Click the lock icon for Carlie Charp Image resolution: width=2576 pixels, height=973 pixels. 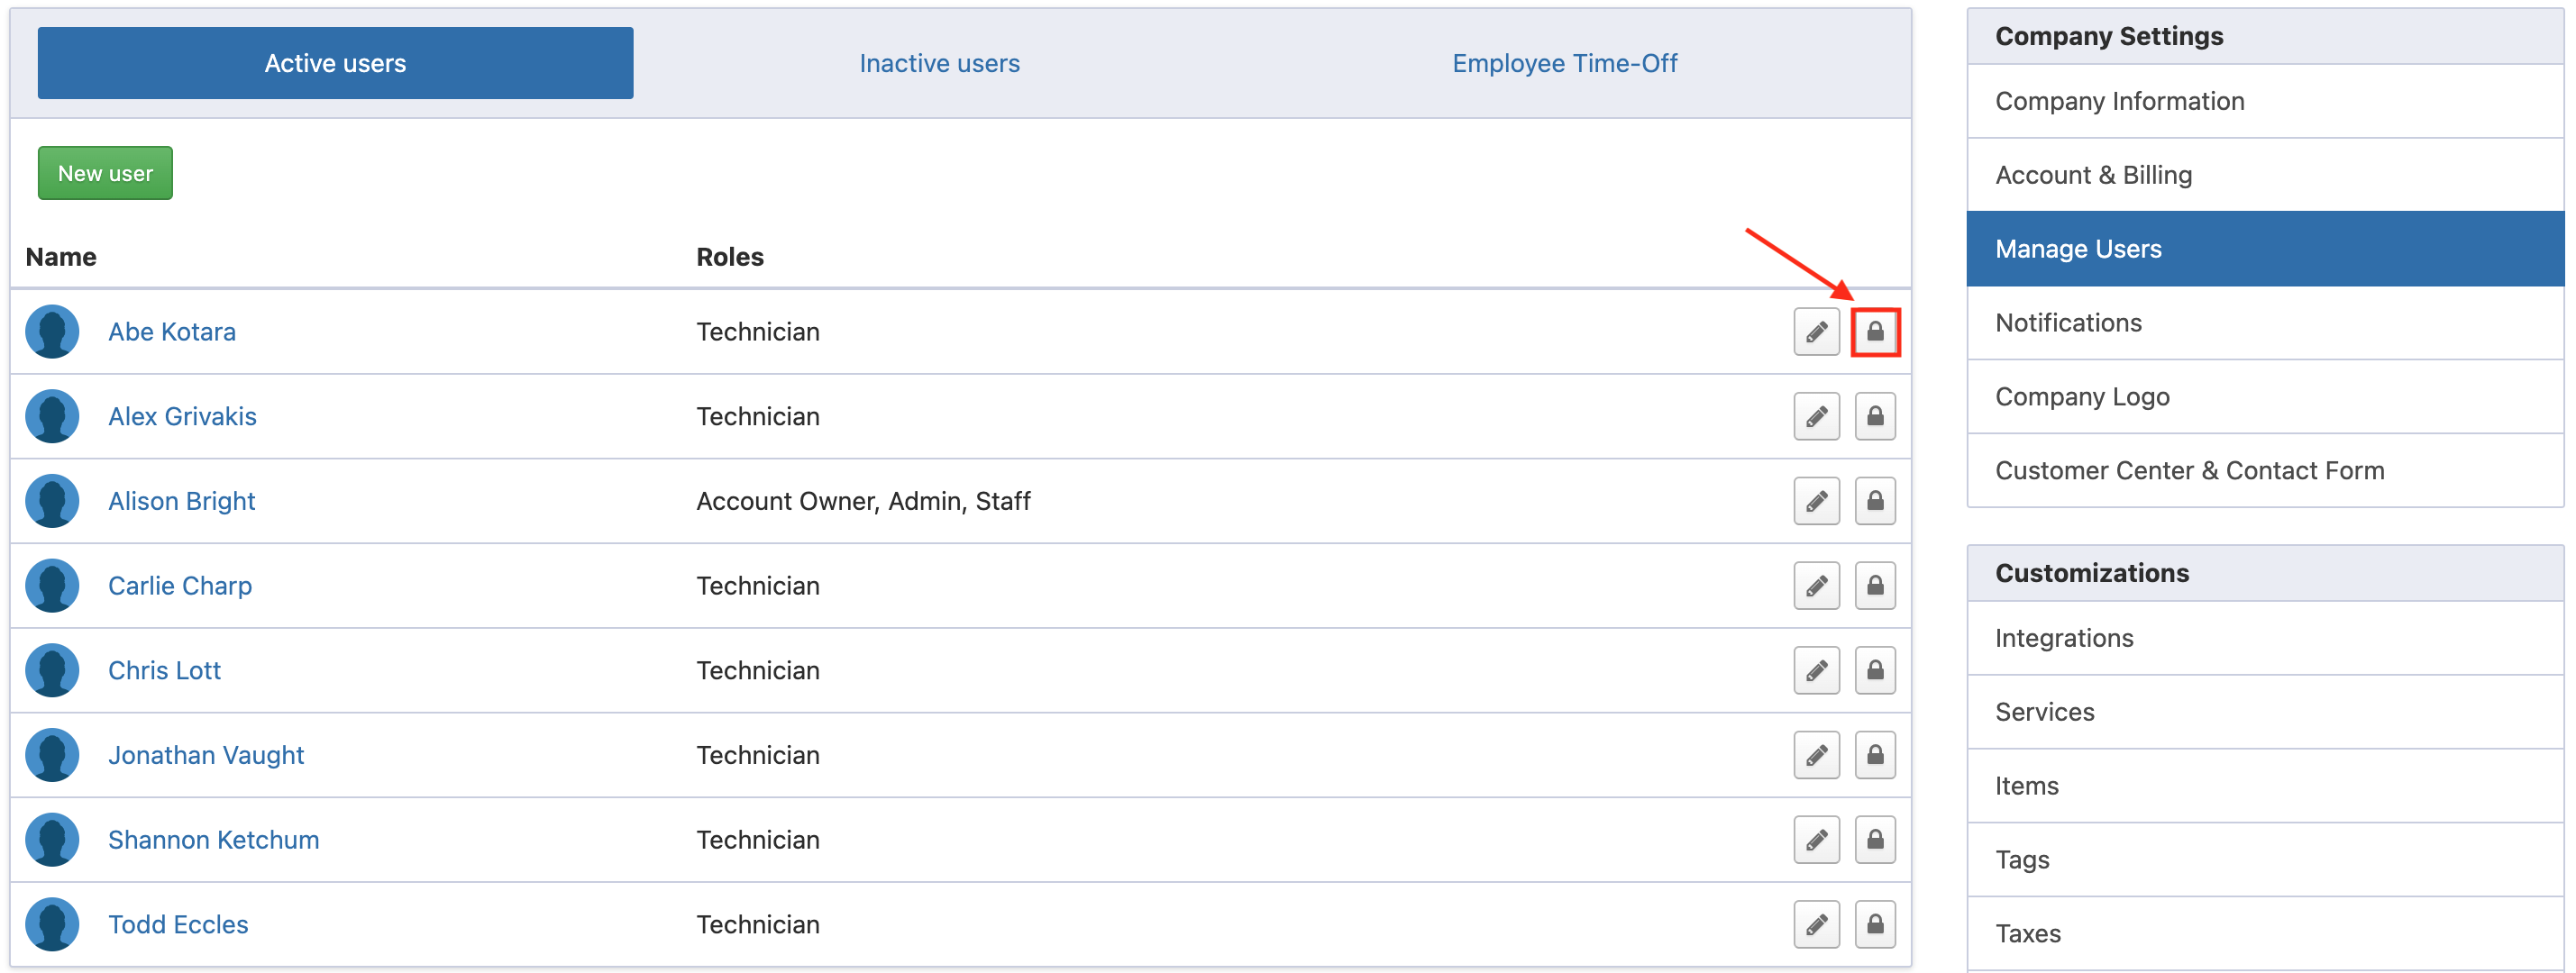(1874, 586)
